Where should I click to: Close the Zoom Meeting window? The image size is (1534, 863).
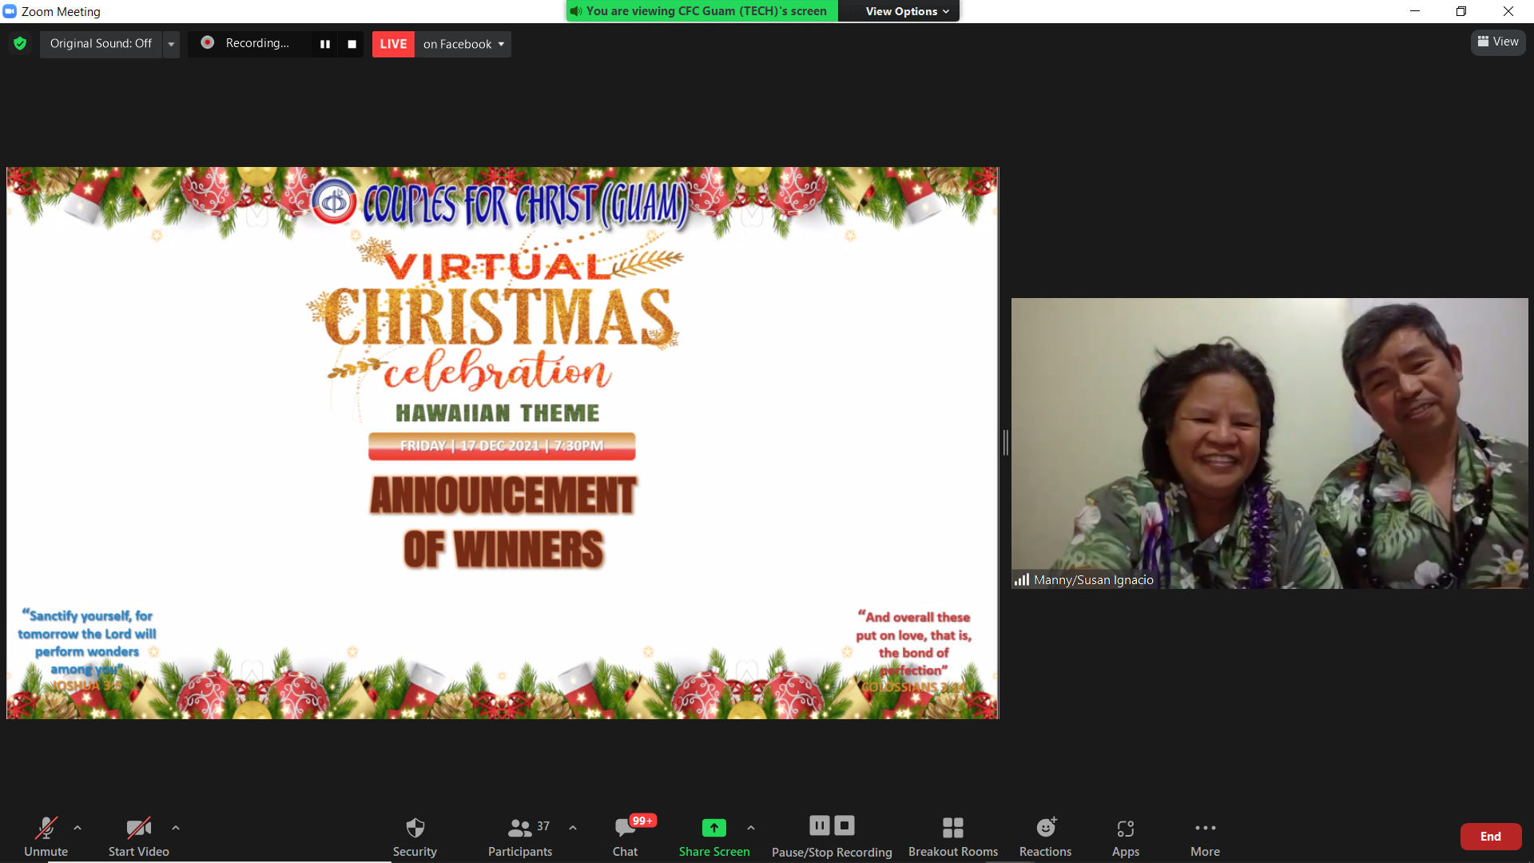click(1508, 11)
